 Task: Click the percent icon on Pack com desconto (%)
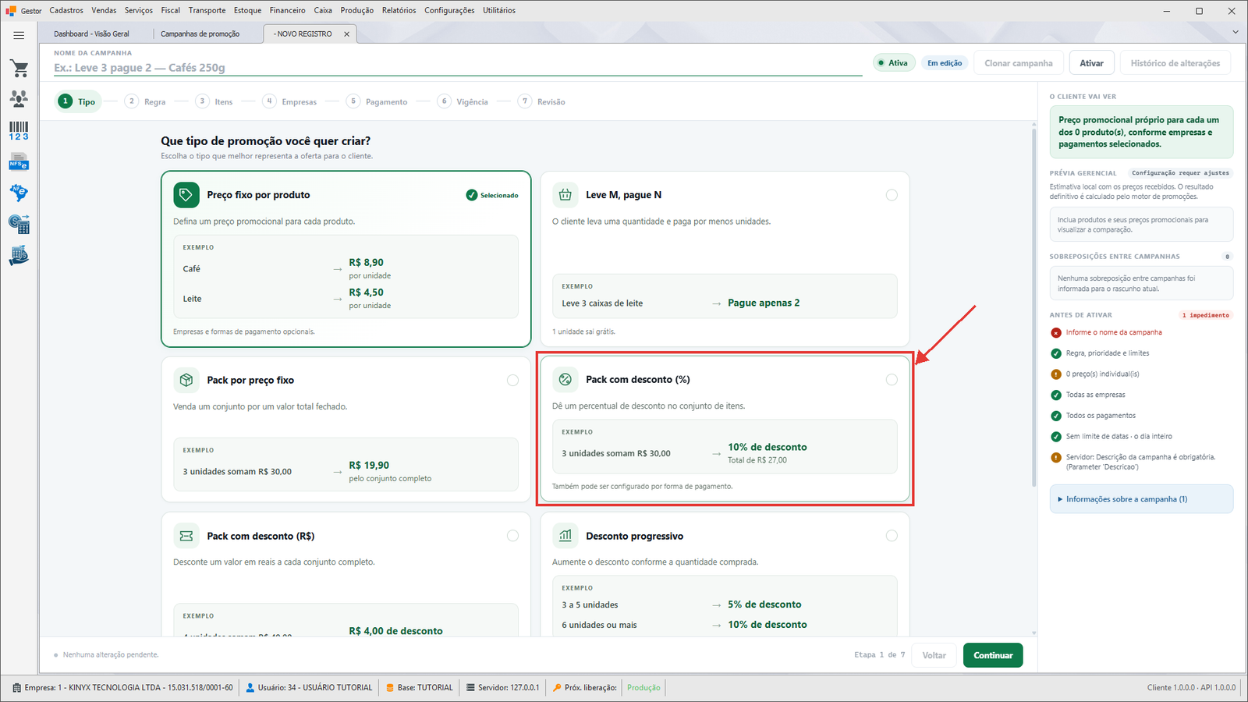pyautogui.click(x=565, y=380)
